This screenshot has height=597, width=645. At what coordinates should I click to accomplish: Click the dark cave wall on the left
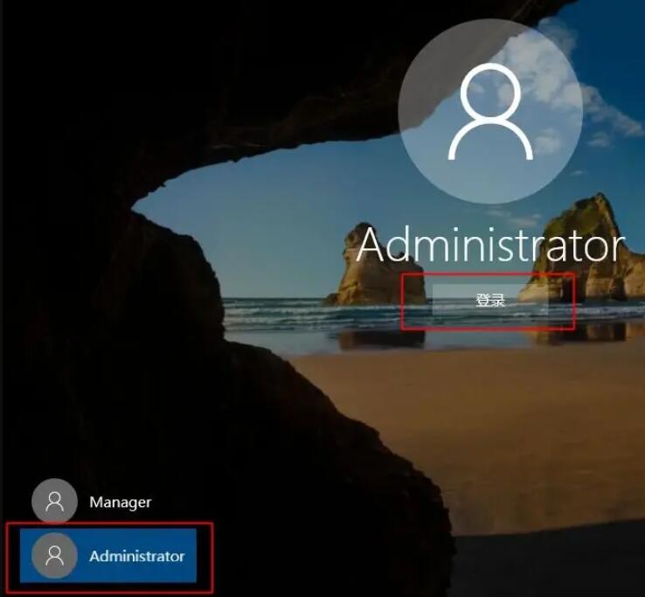[79, 306]
